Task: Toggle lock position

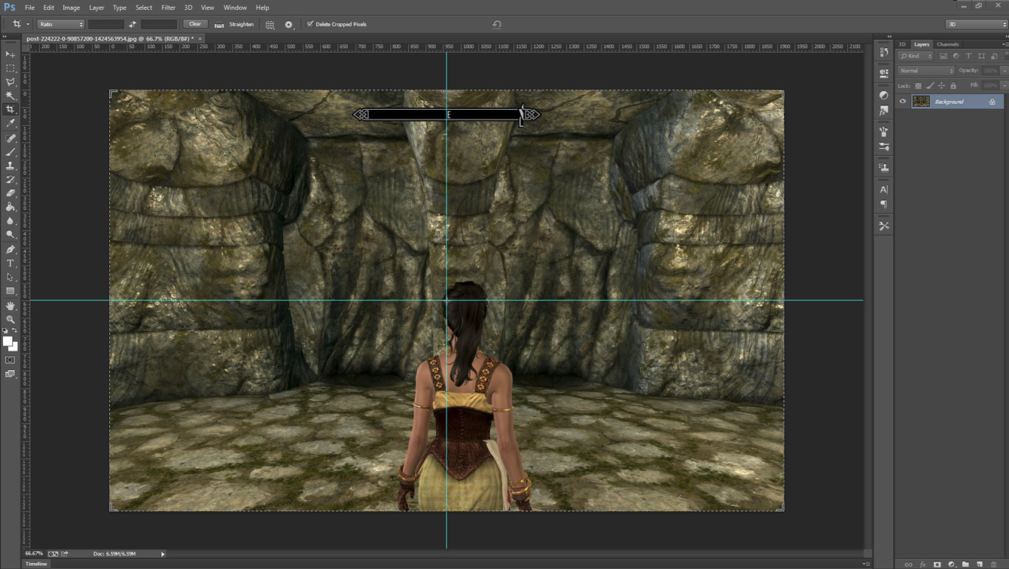Action: pyautogui.click(x=942, y=86)
